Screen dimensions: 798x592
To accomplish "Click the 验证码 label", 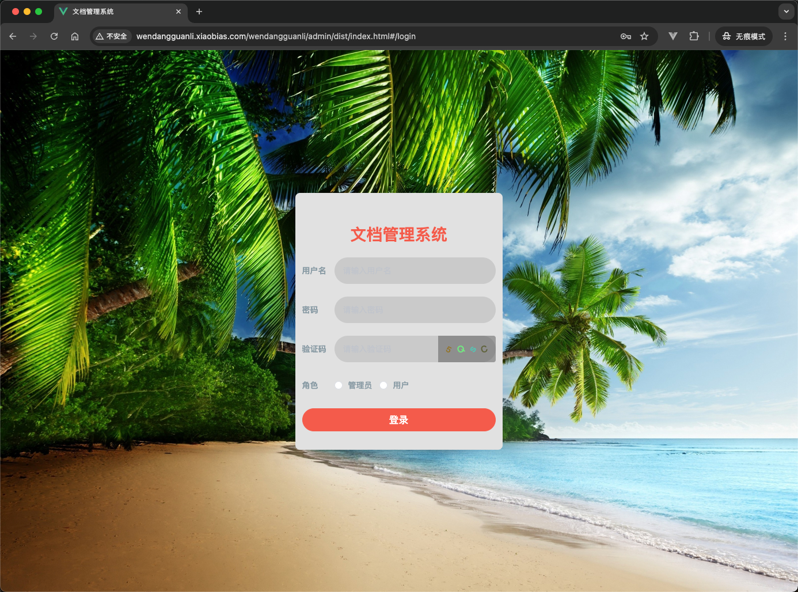I will pos(314,349).
